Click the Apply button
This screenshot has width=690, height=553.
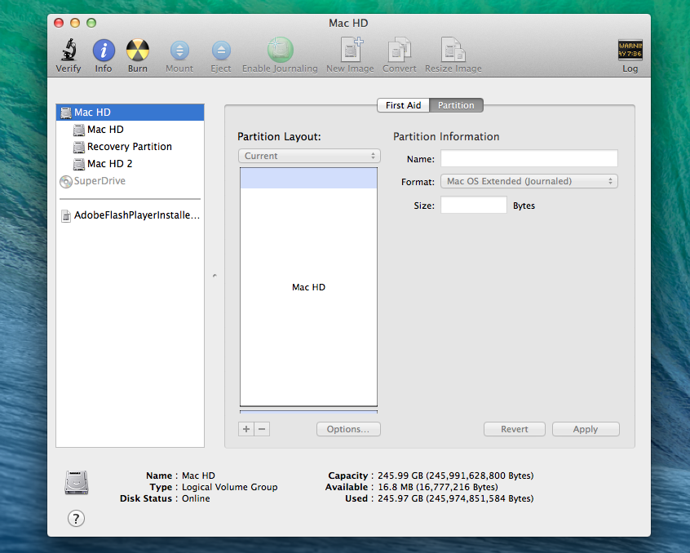coord(586,429)
